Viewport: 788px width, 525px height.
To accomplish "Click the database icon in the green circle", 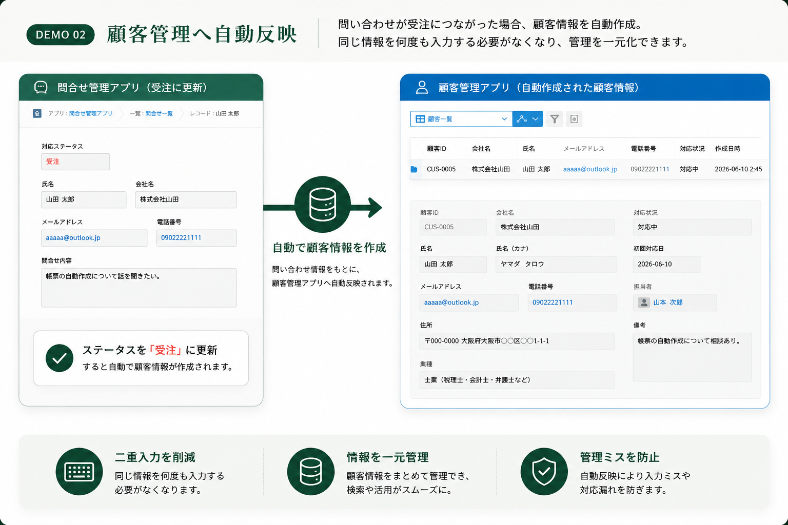I will click(323, 204).
